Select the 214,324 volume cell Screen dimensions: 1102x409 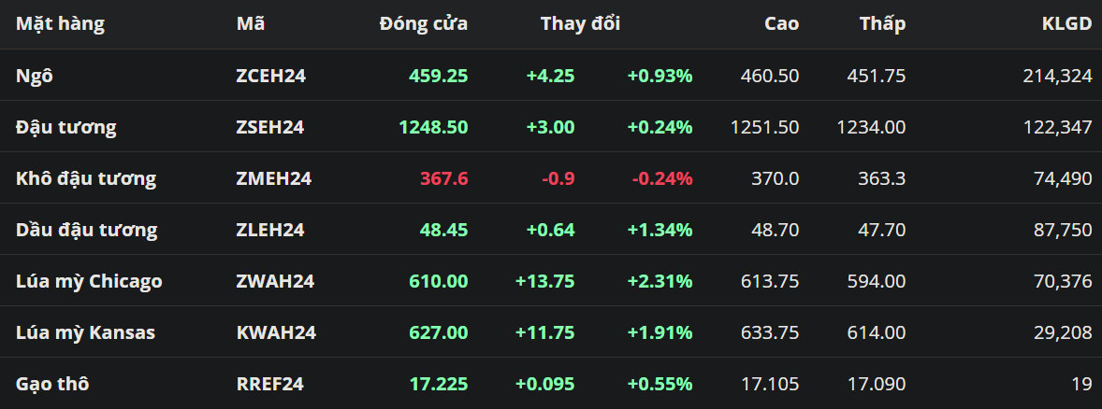point(1057,76)
